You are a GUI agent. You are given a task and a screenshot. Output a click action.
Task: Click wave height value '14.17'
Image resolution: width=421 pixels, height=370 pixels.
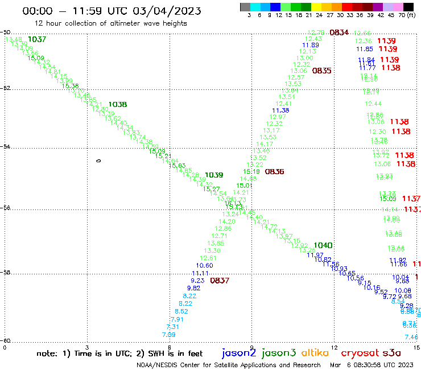(265, 144)
